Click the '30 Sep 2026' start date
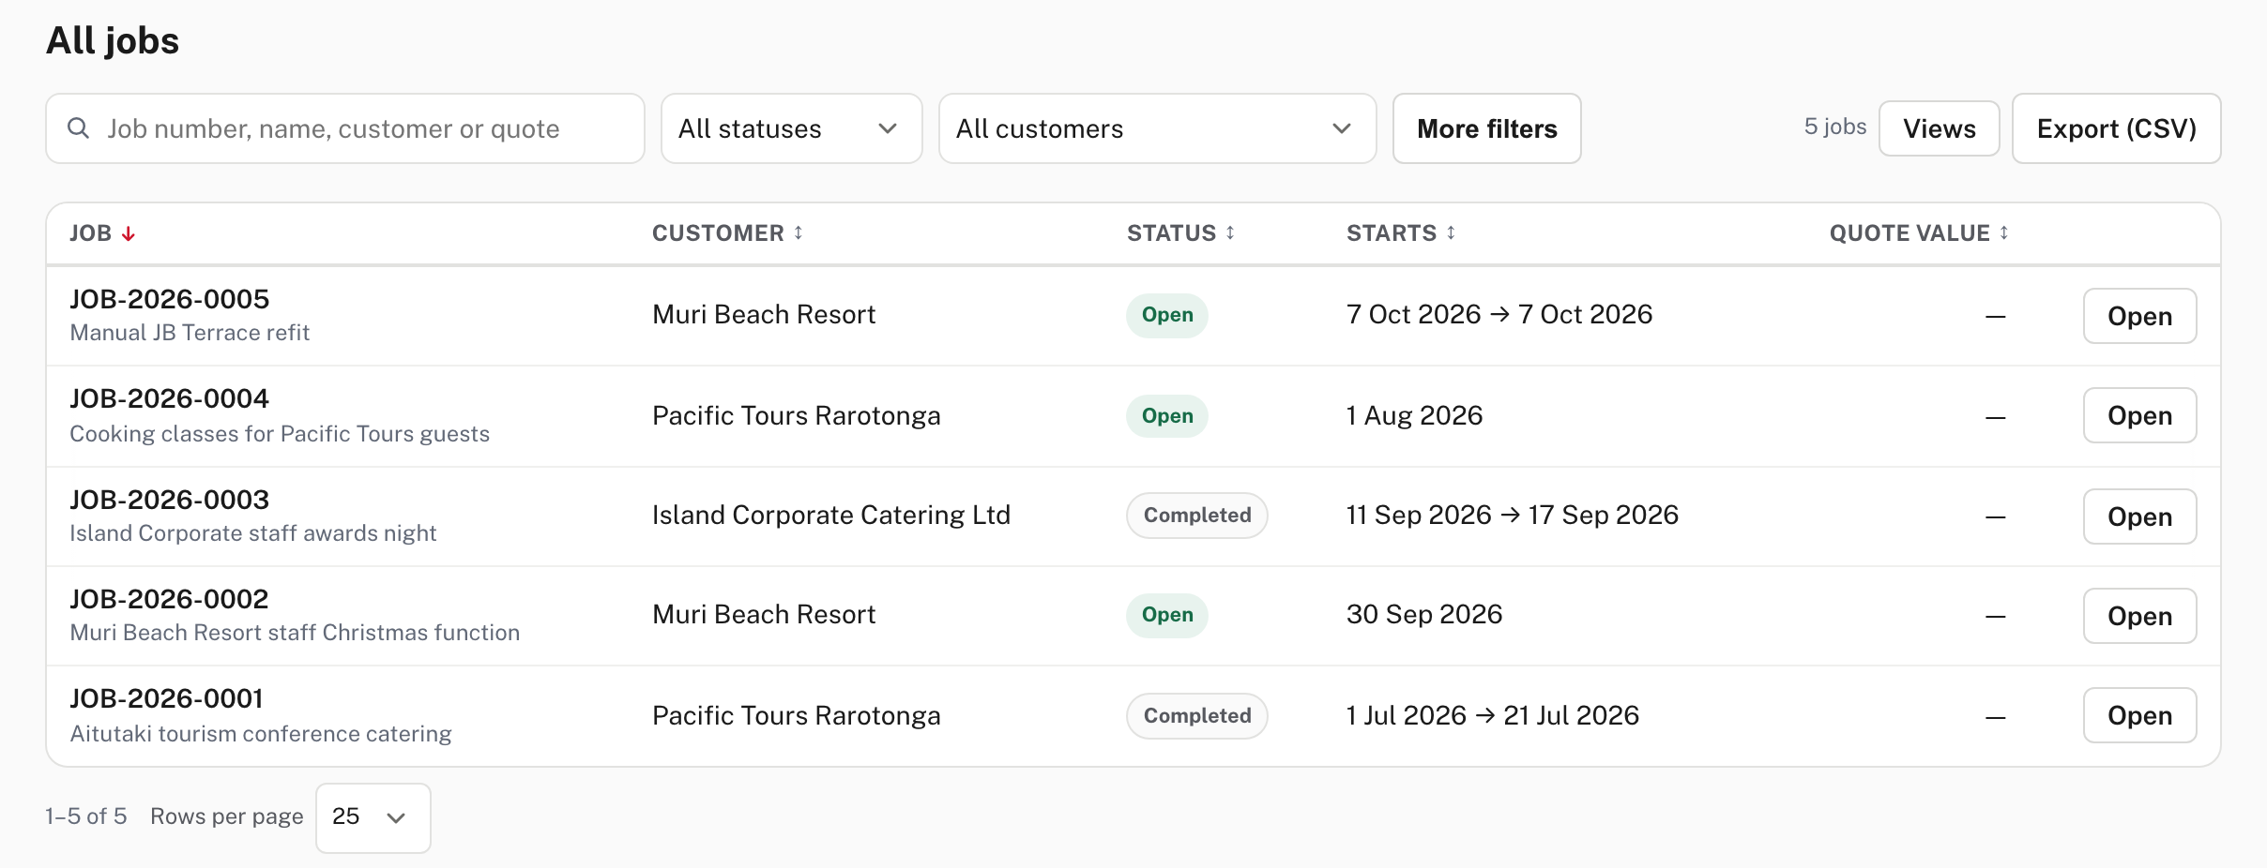 (x=1424, y=614)
